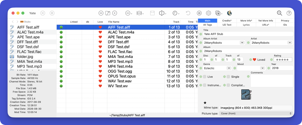
Task: Open settings gear in toolbar
Action: coord(208,13)
